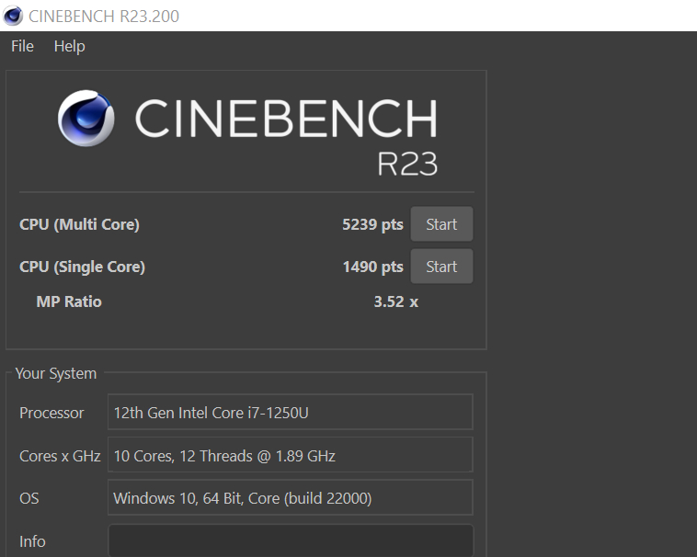Click the 3.52 x ratio value
This screenshot has height=557, width=697.
click(395, 301)
